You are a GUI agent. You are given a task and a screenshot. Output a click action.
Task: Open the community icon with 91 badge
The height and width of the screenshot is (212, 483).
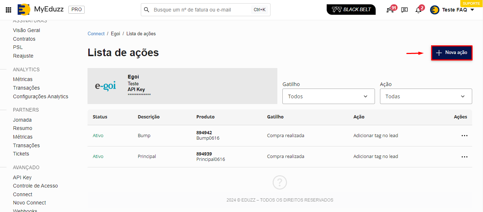[390, 10]
